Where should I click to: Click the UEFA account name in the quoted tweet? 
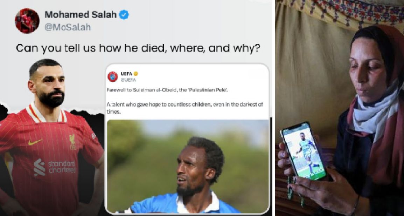pos(126,74)
